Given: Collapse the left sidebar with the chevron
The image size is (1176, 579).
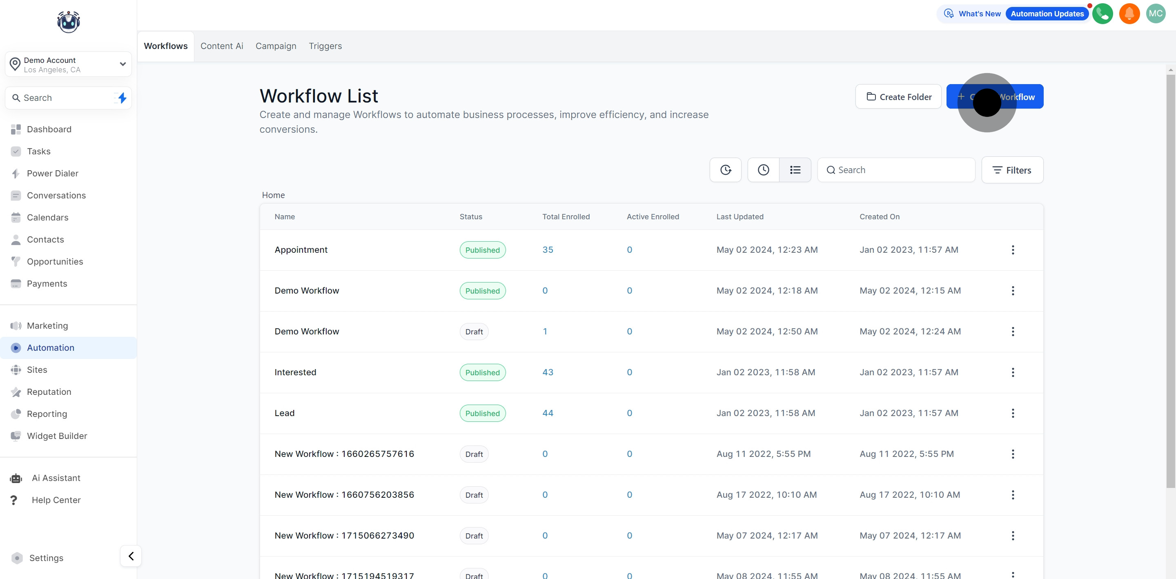Looking at the screenshot, I should (x=131, y=556).
